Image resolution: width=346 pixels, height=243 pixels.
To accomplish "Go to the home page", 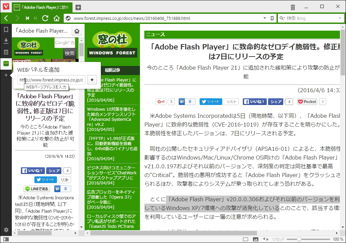I will click(x=56, y=18).
